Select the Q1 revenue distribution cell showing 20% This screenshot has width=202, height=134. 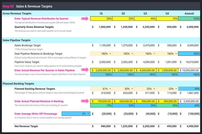click(x=101, y=19)
